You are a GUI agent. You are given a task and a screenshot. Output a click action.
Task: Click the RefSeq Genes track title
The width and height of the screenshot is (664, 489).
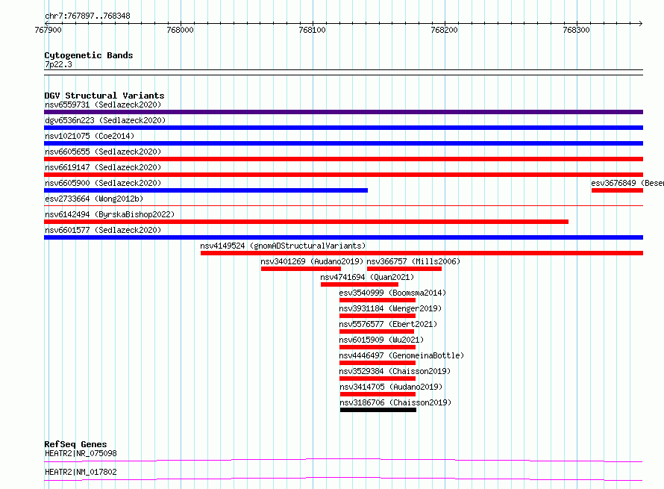point(76,444)
